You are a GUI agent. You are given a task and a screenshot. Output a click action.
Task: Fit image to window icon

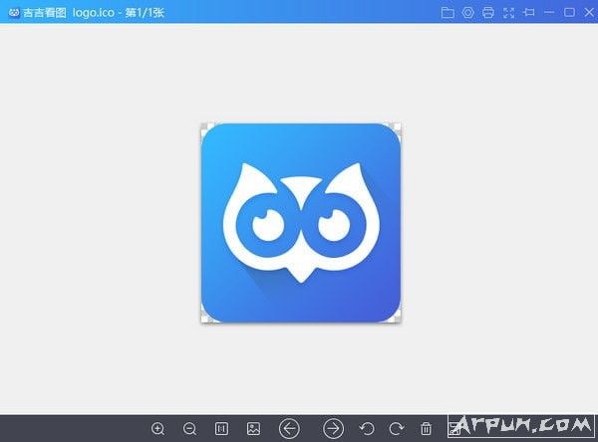click(x=253, y=429)
